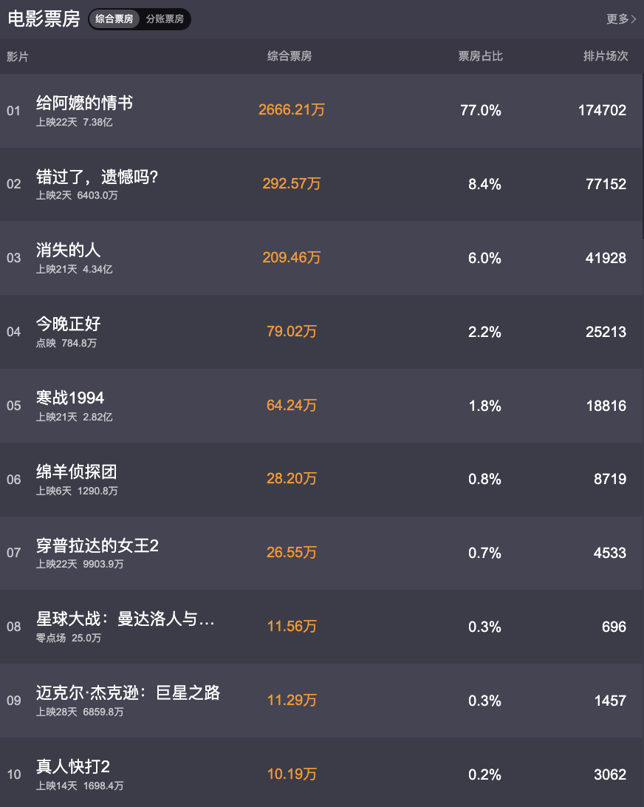This screenshot has height=807, width=644.
Task: Open movie 今晚正好
Action: point(68,324)
